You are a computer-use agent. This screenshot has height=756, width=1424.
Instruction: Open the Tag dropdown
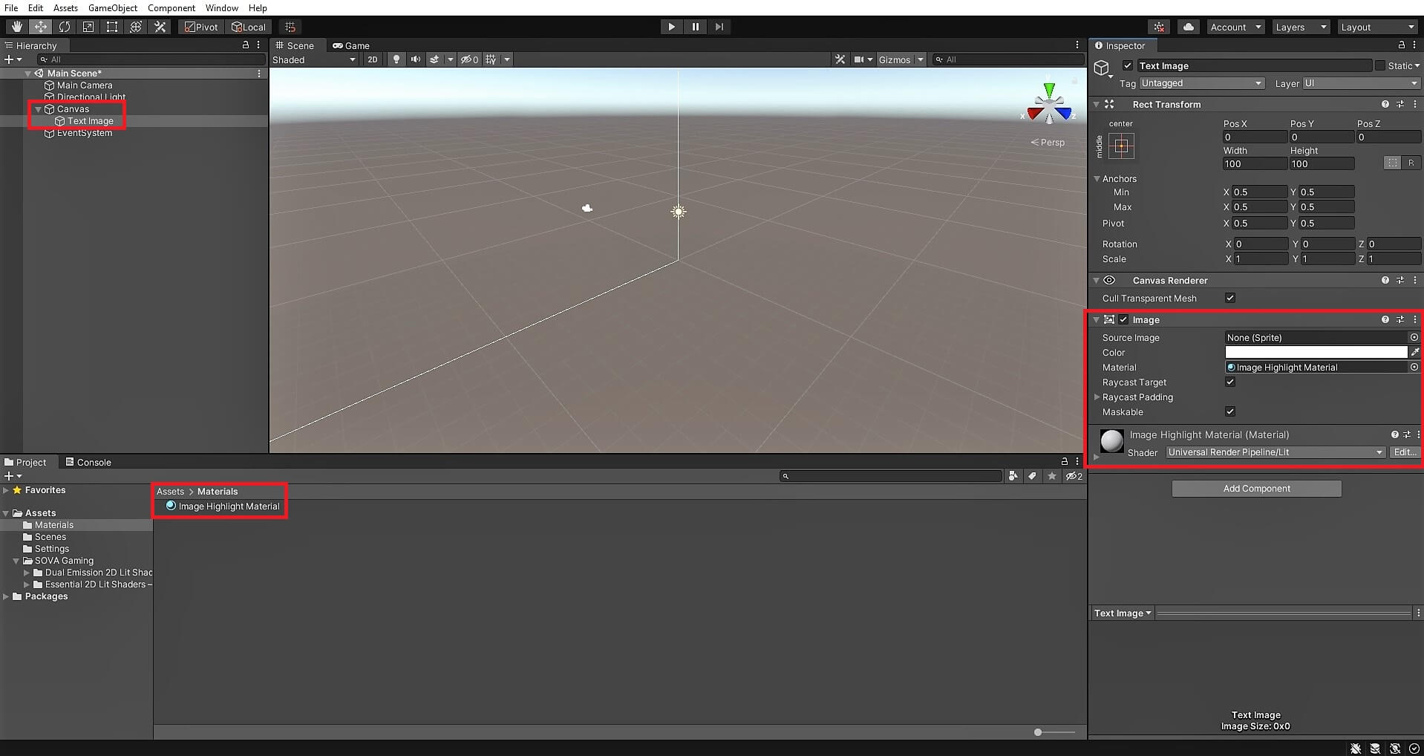(1201, 83)
